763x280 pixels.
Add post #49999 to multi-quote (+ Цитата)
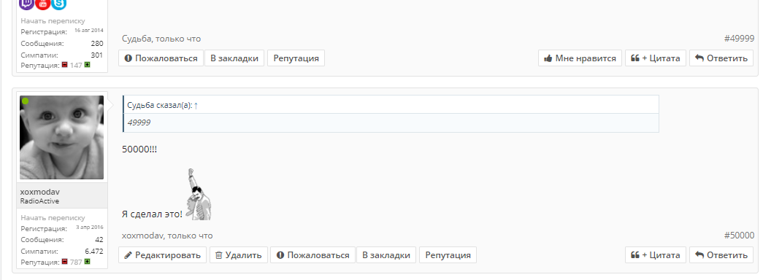[656, 58]
